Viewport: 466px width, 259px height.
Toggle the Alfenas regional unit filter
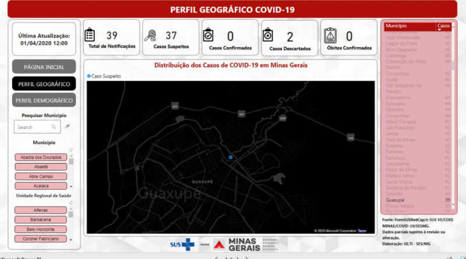coord(40,210)
